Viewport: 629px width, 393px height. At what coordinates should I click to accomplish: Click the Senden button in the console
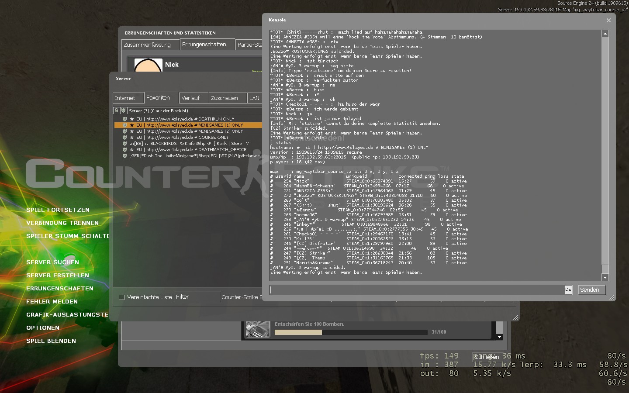pos(591,290)
